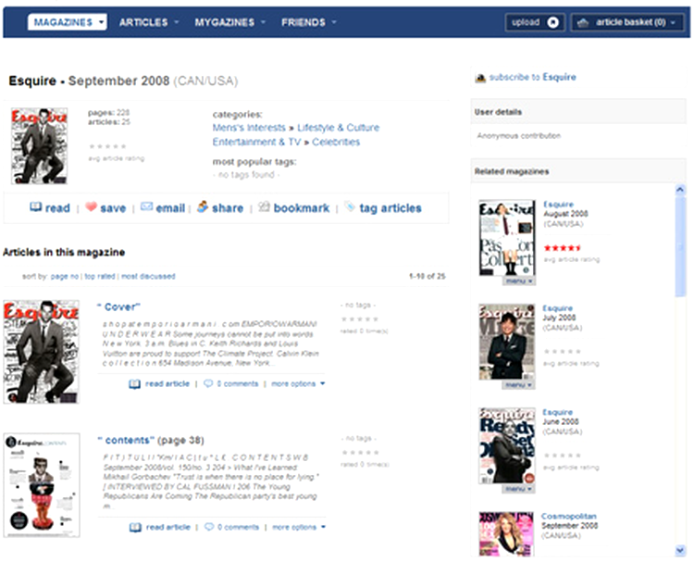The image size is (694, 562).
Task: Expand menu under Esquire June 2008 cover
Action: (519, 489)
